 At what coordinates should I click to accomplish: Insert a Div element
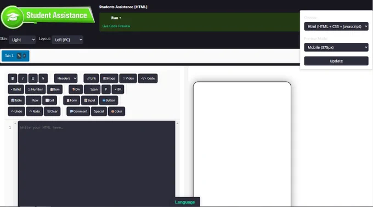(76, 89)
